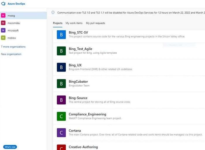Viewport: 205px width, 150px height.
Task: Switch to msasg organization
Action: click(x=23, y=16)
